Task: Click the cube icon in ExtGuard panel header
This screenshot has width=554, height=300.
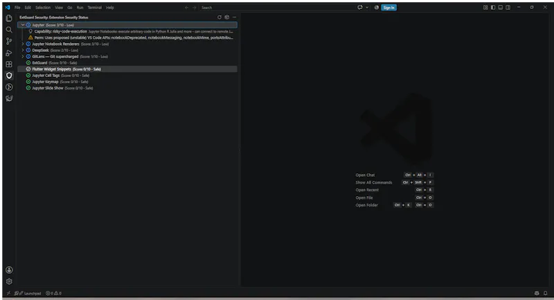Action: (227, 17)
